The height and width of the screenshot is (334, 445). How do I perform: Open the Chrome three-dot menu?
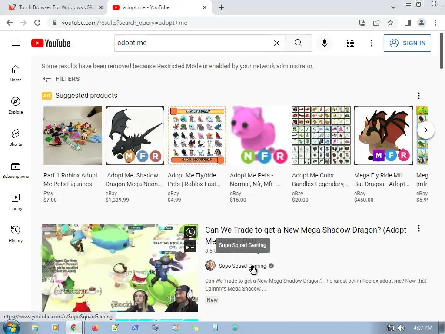pyautogui.click(x=435, y=23)
